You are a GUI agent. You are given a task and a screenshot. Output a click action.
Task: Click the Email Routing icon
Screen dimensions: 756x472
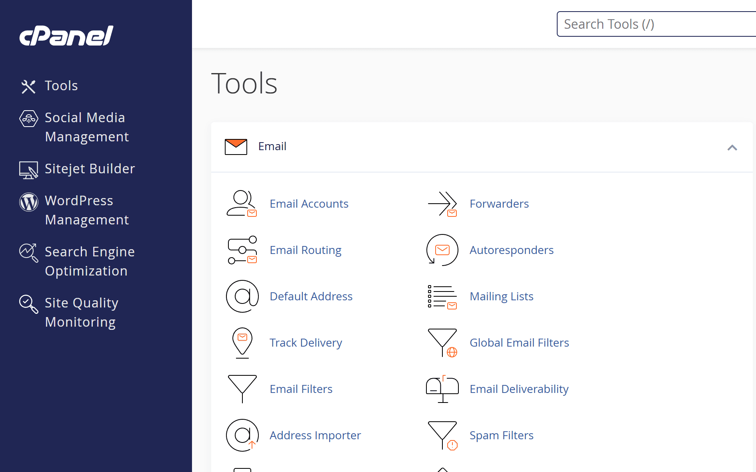pyautogui.click(x=242, y=250)
